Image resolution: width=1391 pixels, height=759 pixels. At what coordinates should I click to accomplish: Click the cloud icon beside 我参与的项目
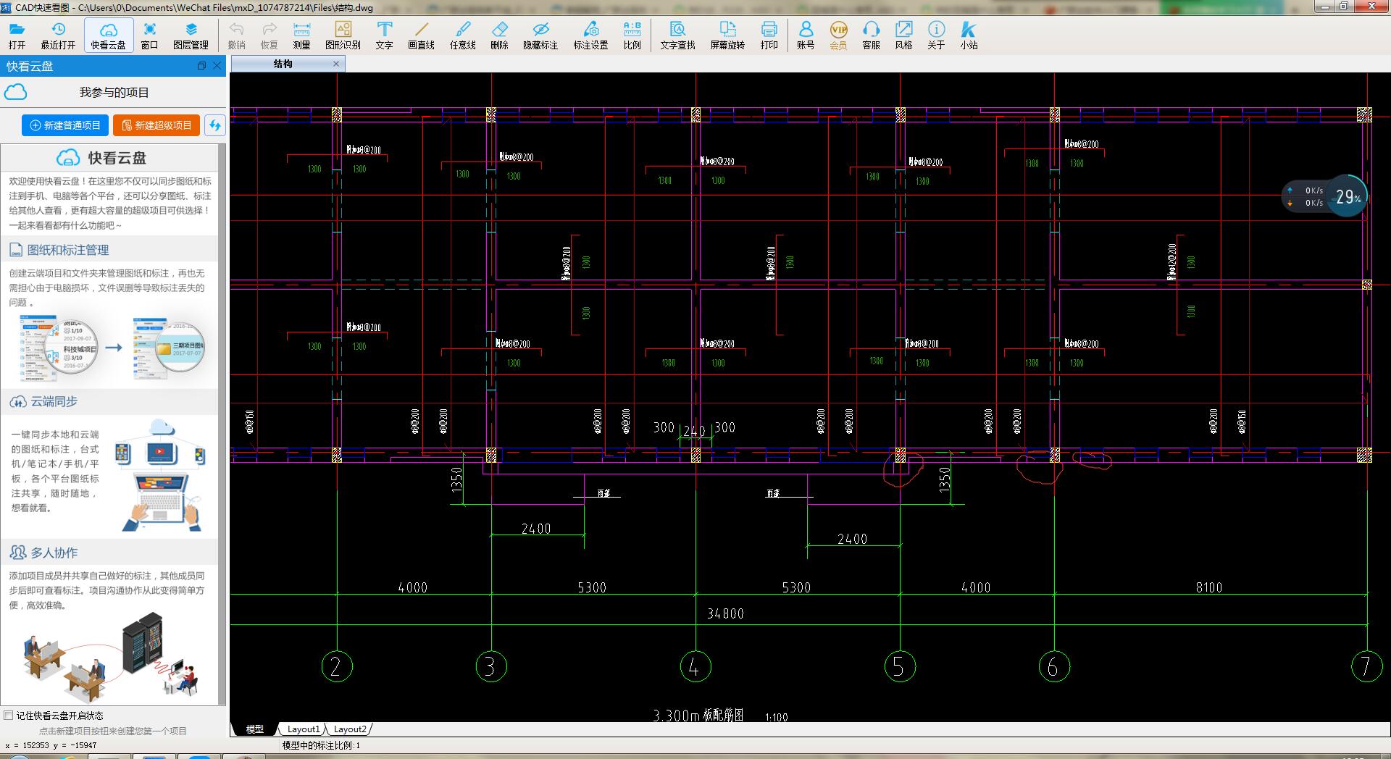click(x=15, y=92)
